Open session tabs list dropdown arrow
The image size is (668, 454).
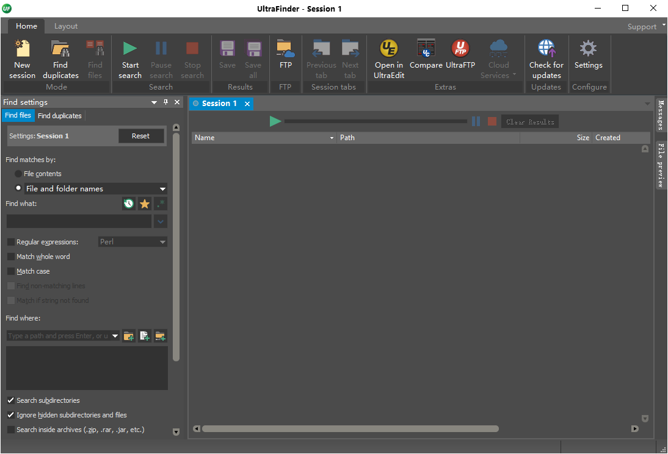click(x=648, y=104)
